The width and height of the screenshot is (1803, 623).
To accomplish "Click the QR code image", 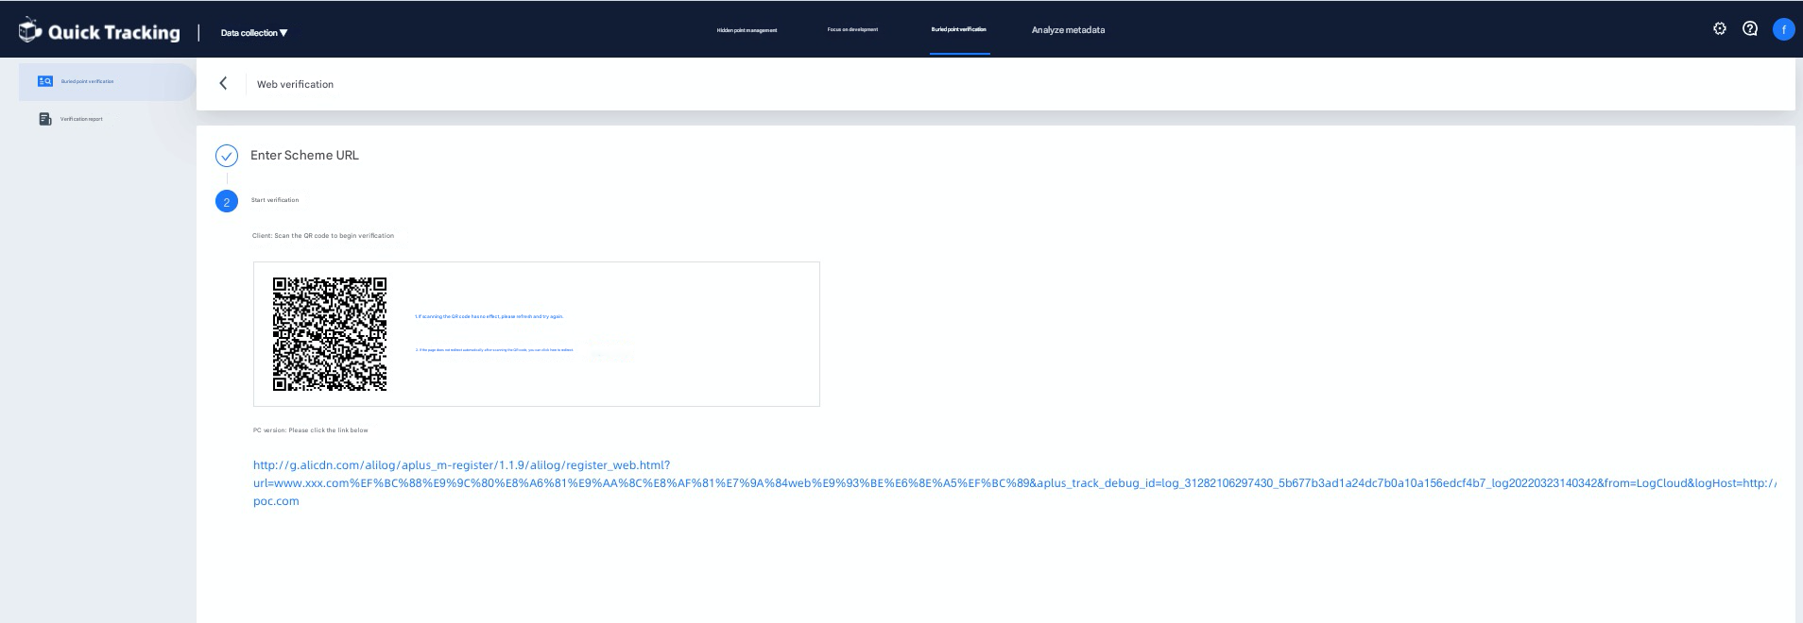I will tap(330, 334).
